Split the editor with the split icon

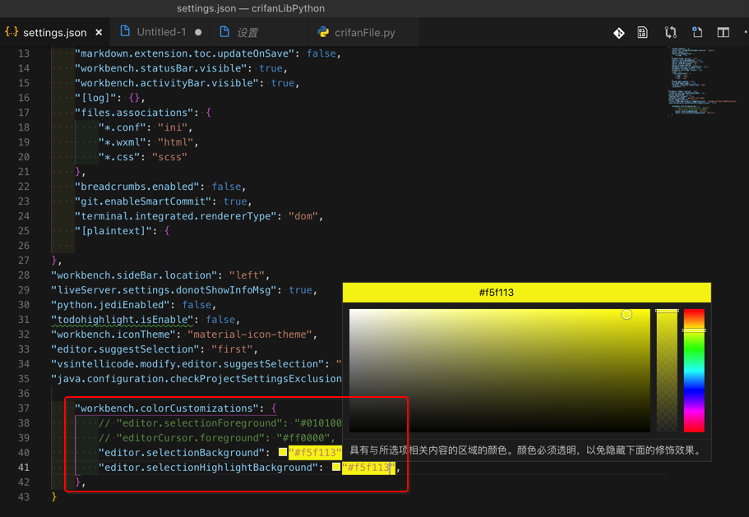click(x=724, y=32)
